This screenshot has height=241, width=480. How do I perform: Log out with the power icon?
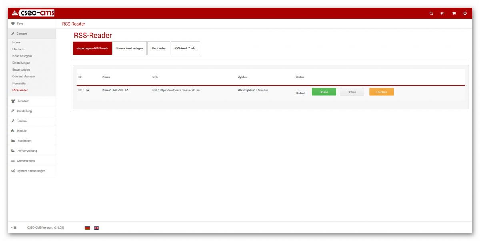465,14
